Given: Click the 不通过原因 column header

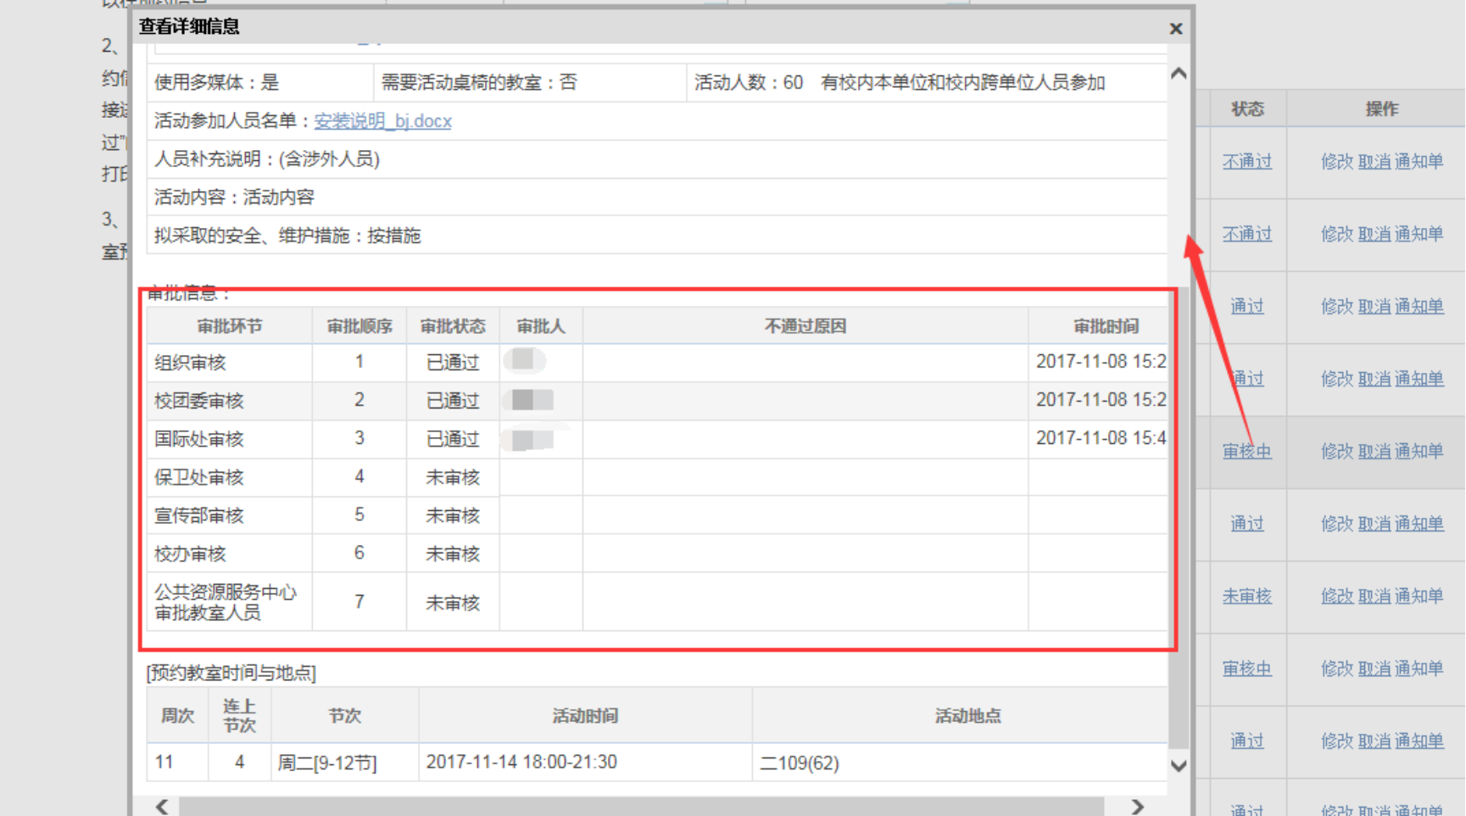Looking at the screenshot, I should [805, 326].
